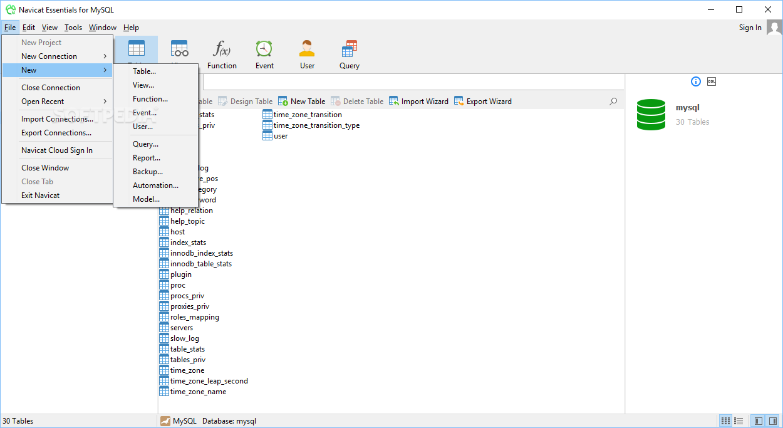Choose Table... from New submenu
Image resolution: width=783 pixels, height=428 pixels.
click(x=155, y=71)
